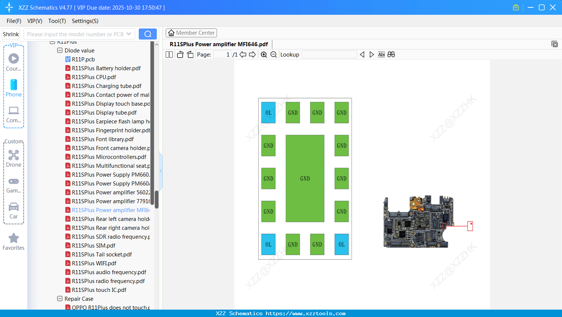This screenshot has height=317, width=562.
Task: Open the model number dropdown arrow
Action: (129, 34)
